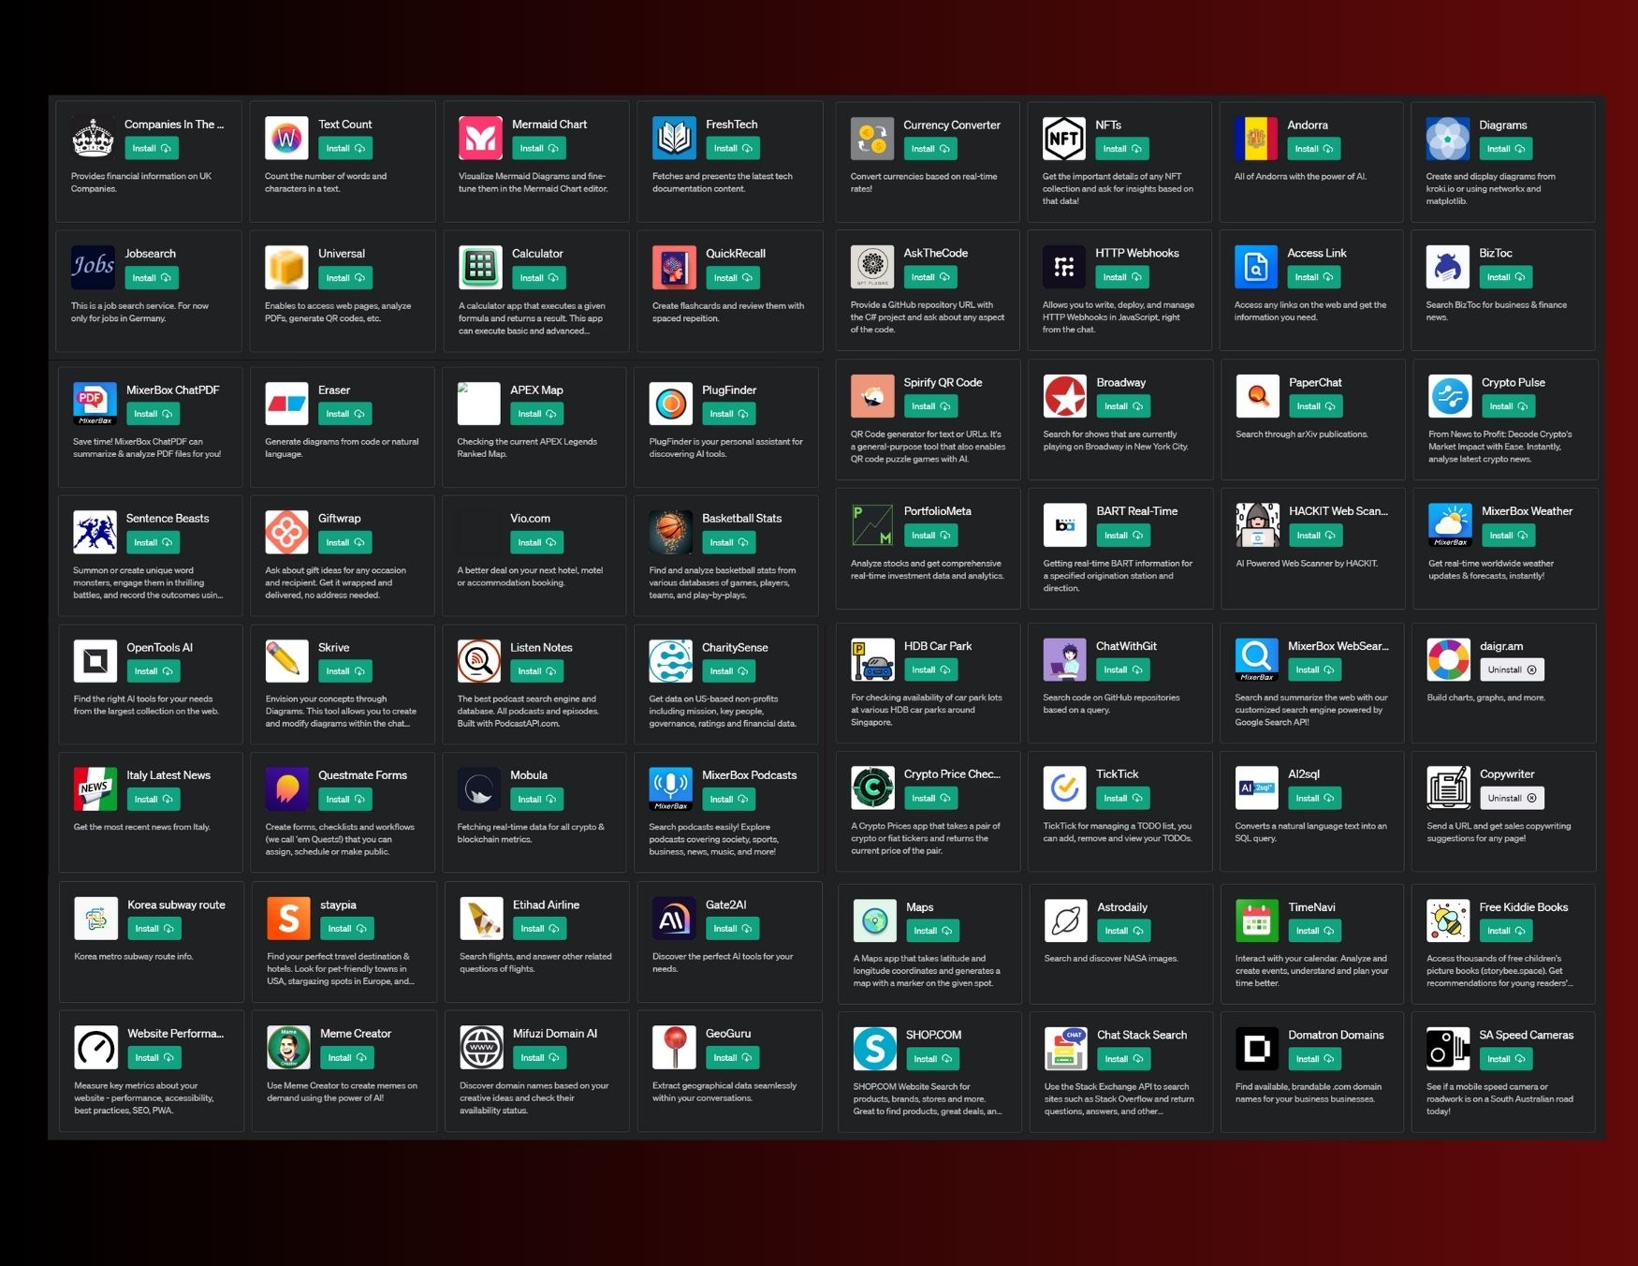Click the Jobsearch Jobs icon

click(x=93, y=268)
